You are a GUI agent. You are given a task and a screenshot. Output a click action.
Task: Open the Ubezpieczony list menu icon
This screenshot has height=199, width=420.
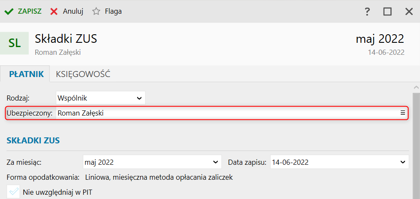402,113
